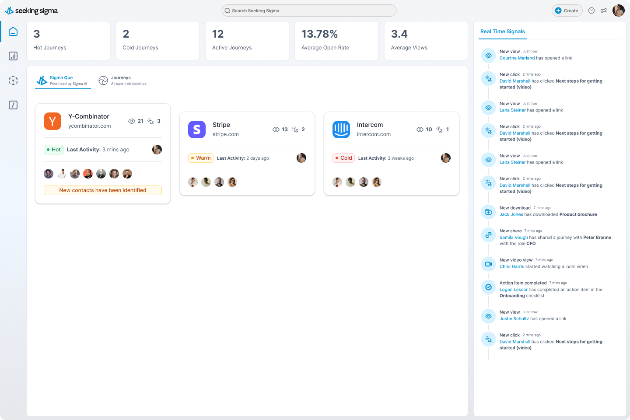Open the Justin Schultz link
The width and height of the screenshot is (630, 420).
[x=514, y=319]
